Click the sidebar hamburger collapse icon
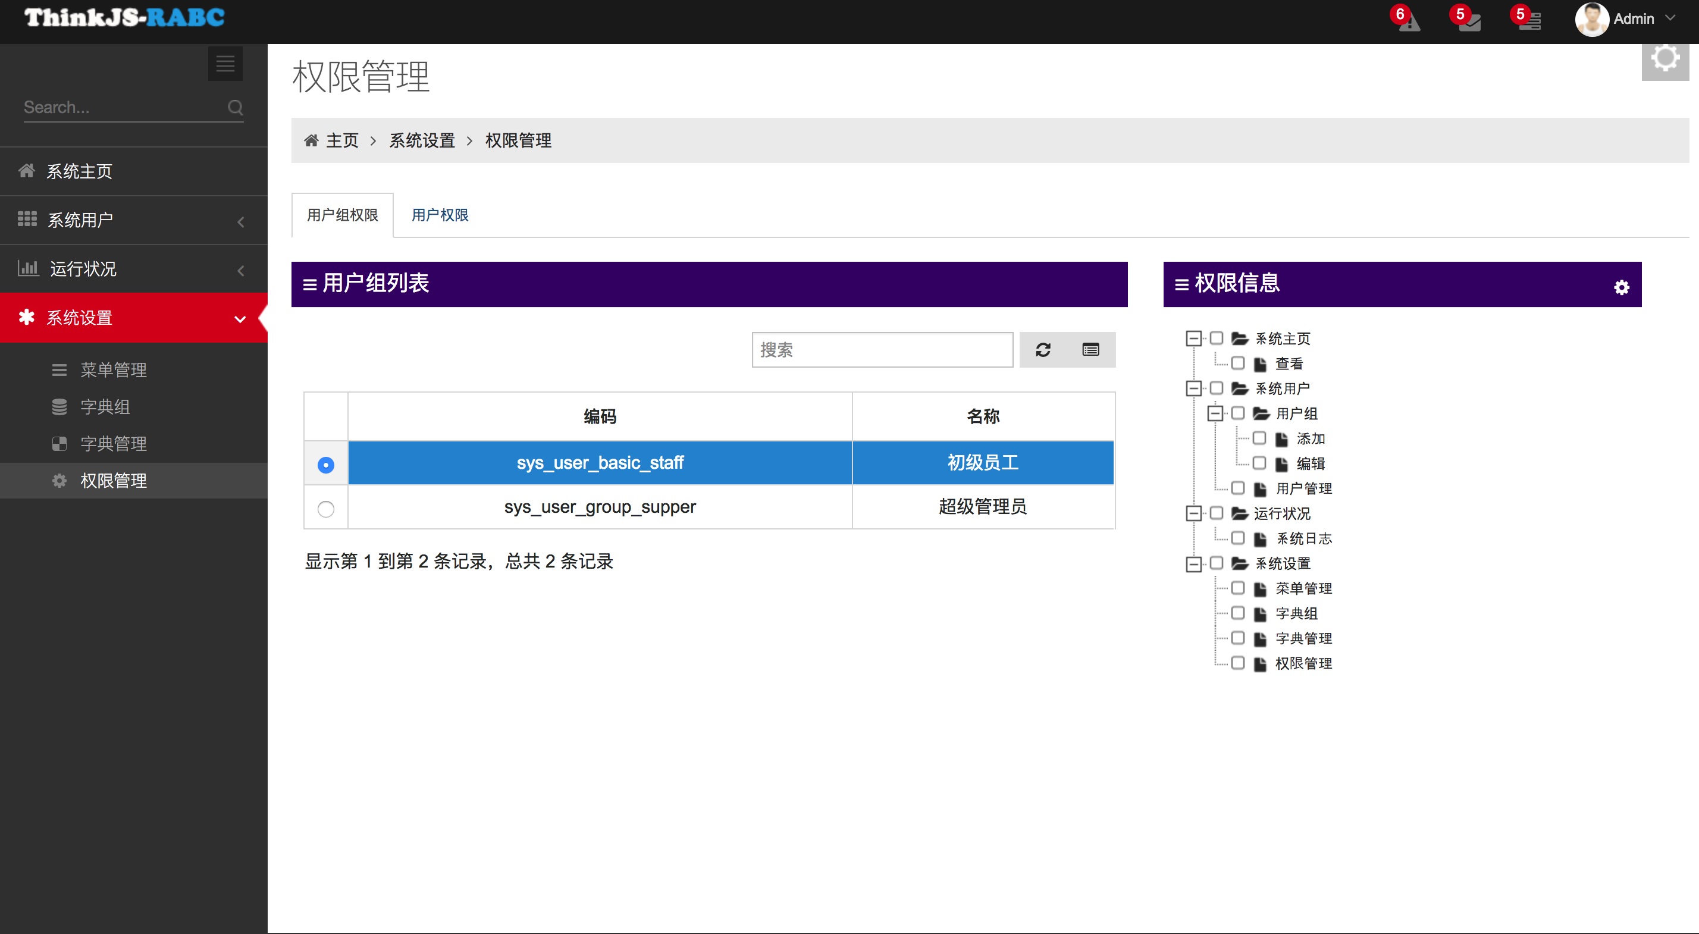Image resolution: width=1699 pixels, height=934 pixels. (x=225, y=63)
